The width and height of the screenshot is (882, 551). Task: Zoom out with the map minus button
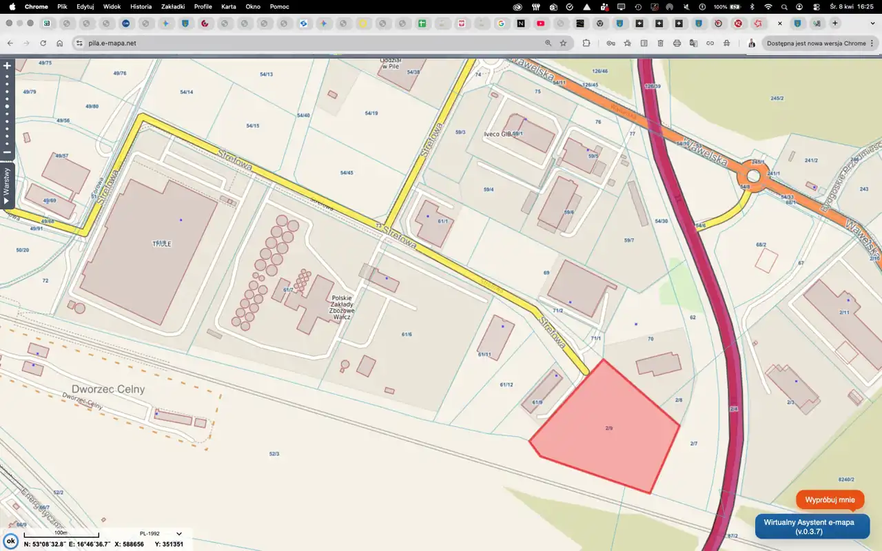click(8, 152)
